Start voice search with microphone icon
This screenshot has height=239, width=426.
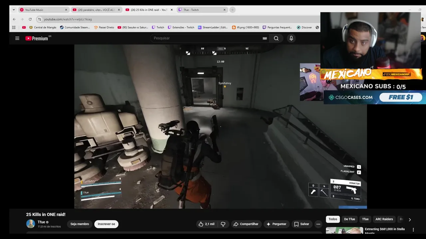291,38
